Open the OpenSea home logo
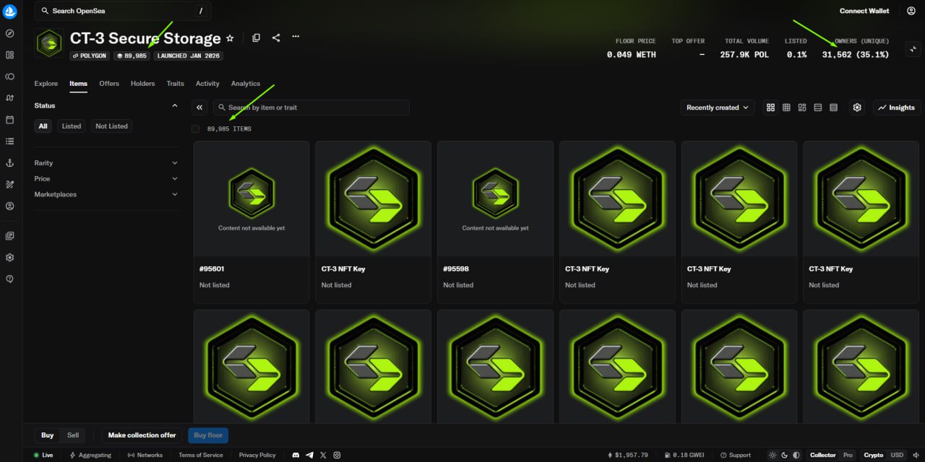The width and height of the screenshot is (925, 462). click(10, 12)
